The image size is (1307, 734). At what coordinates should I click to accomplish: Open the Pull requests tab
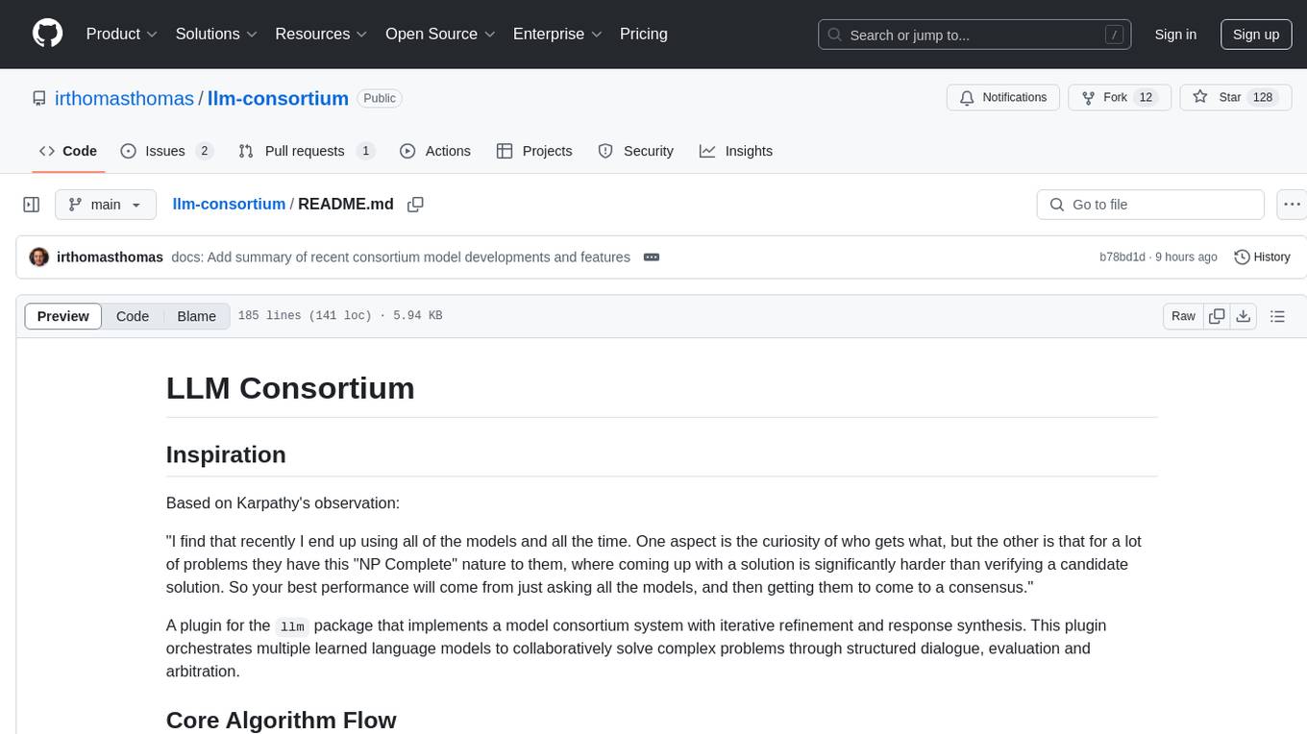point(307,151)
